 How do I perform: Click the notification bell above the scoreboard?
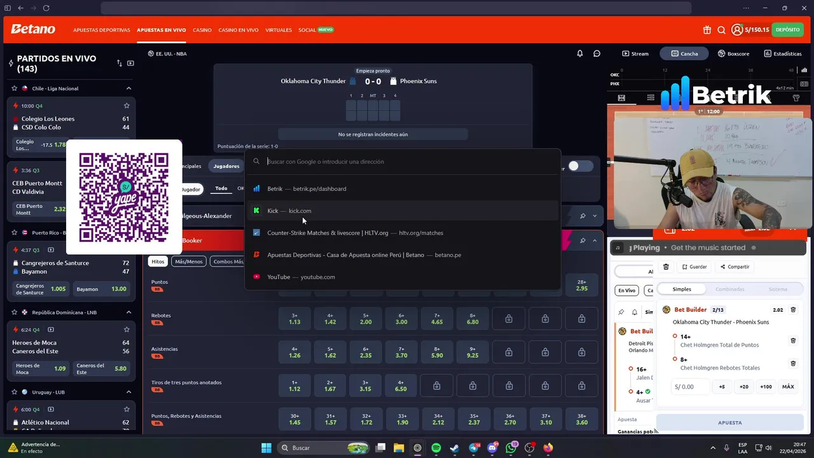tap(580, 53)
